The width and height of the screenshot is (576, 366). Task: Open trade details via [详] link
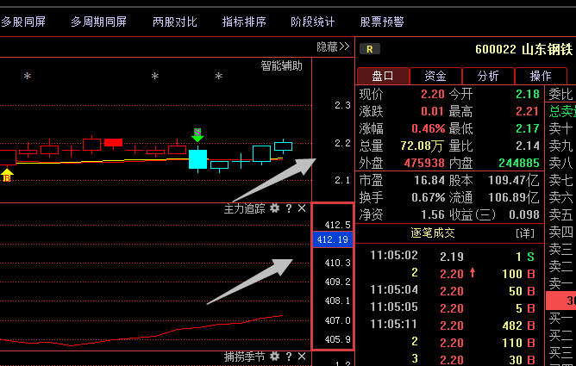click(x=525, y=233)
